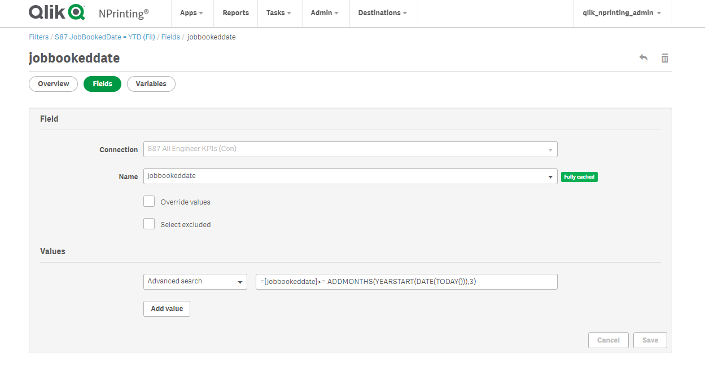Toggle the Select excluded checkbox
Screen dimensions: 705x373
tap(149, 224)
